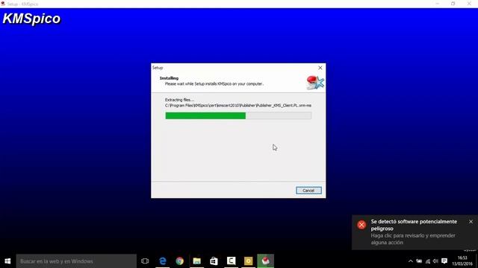Open the Action Center notifications icon
This screenshot has width=478, height=268.
pyautogui.click(x=444, y=261)
